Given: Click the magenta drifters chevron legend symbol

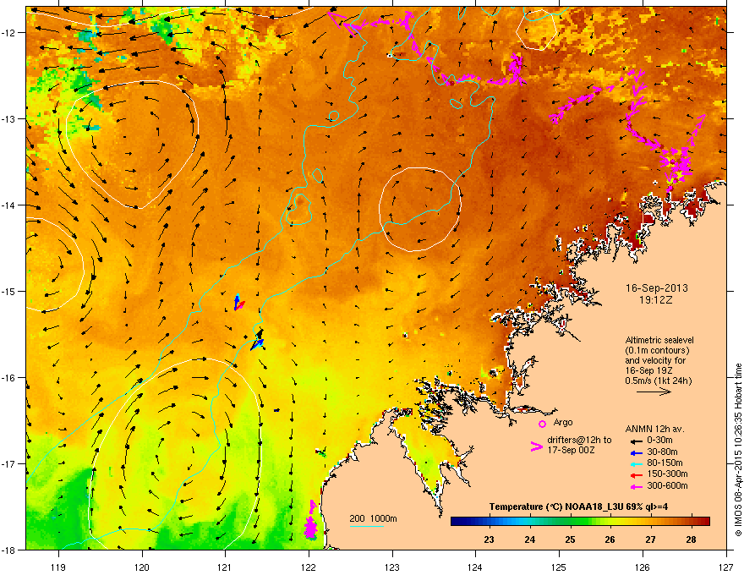Looking at the screenshot, I should click(536, 446).
